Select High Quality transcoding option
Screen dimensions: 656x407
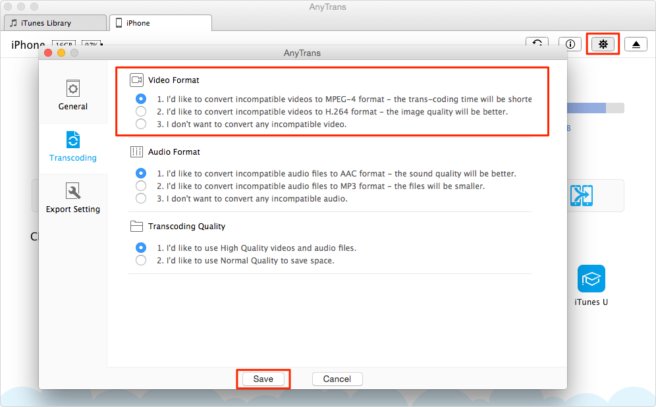point(141,248)
